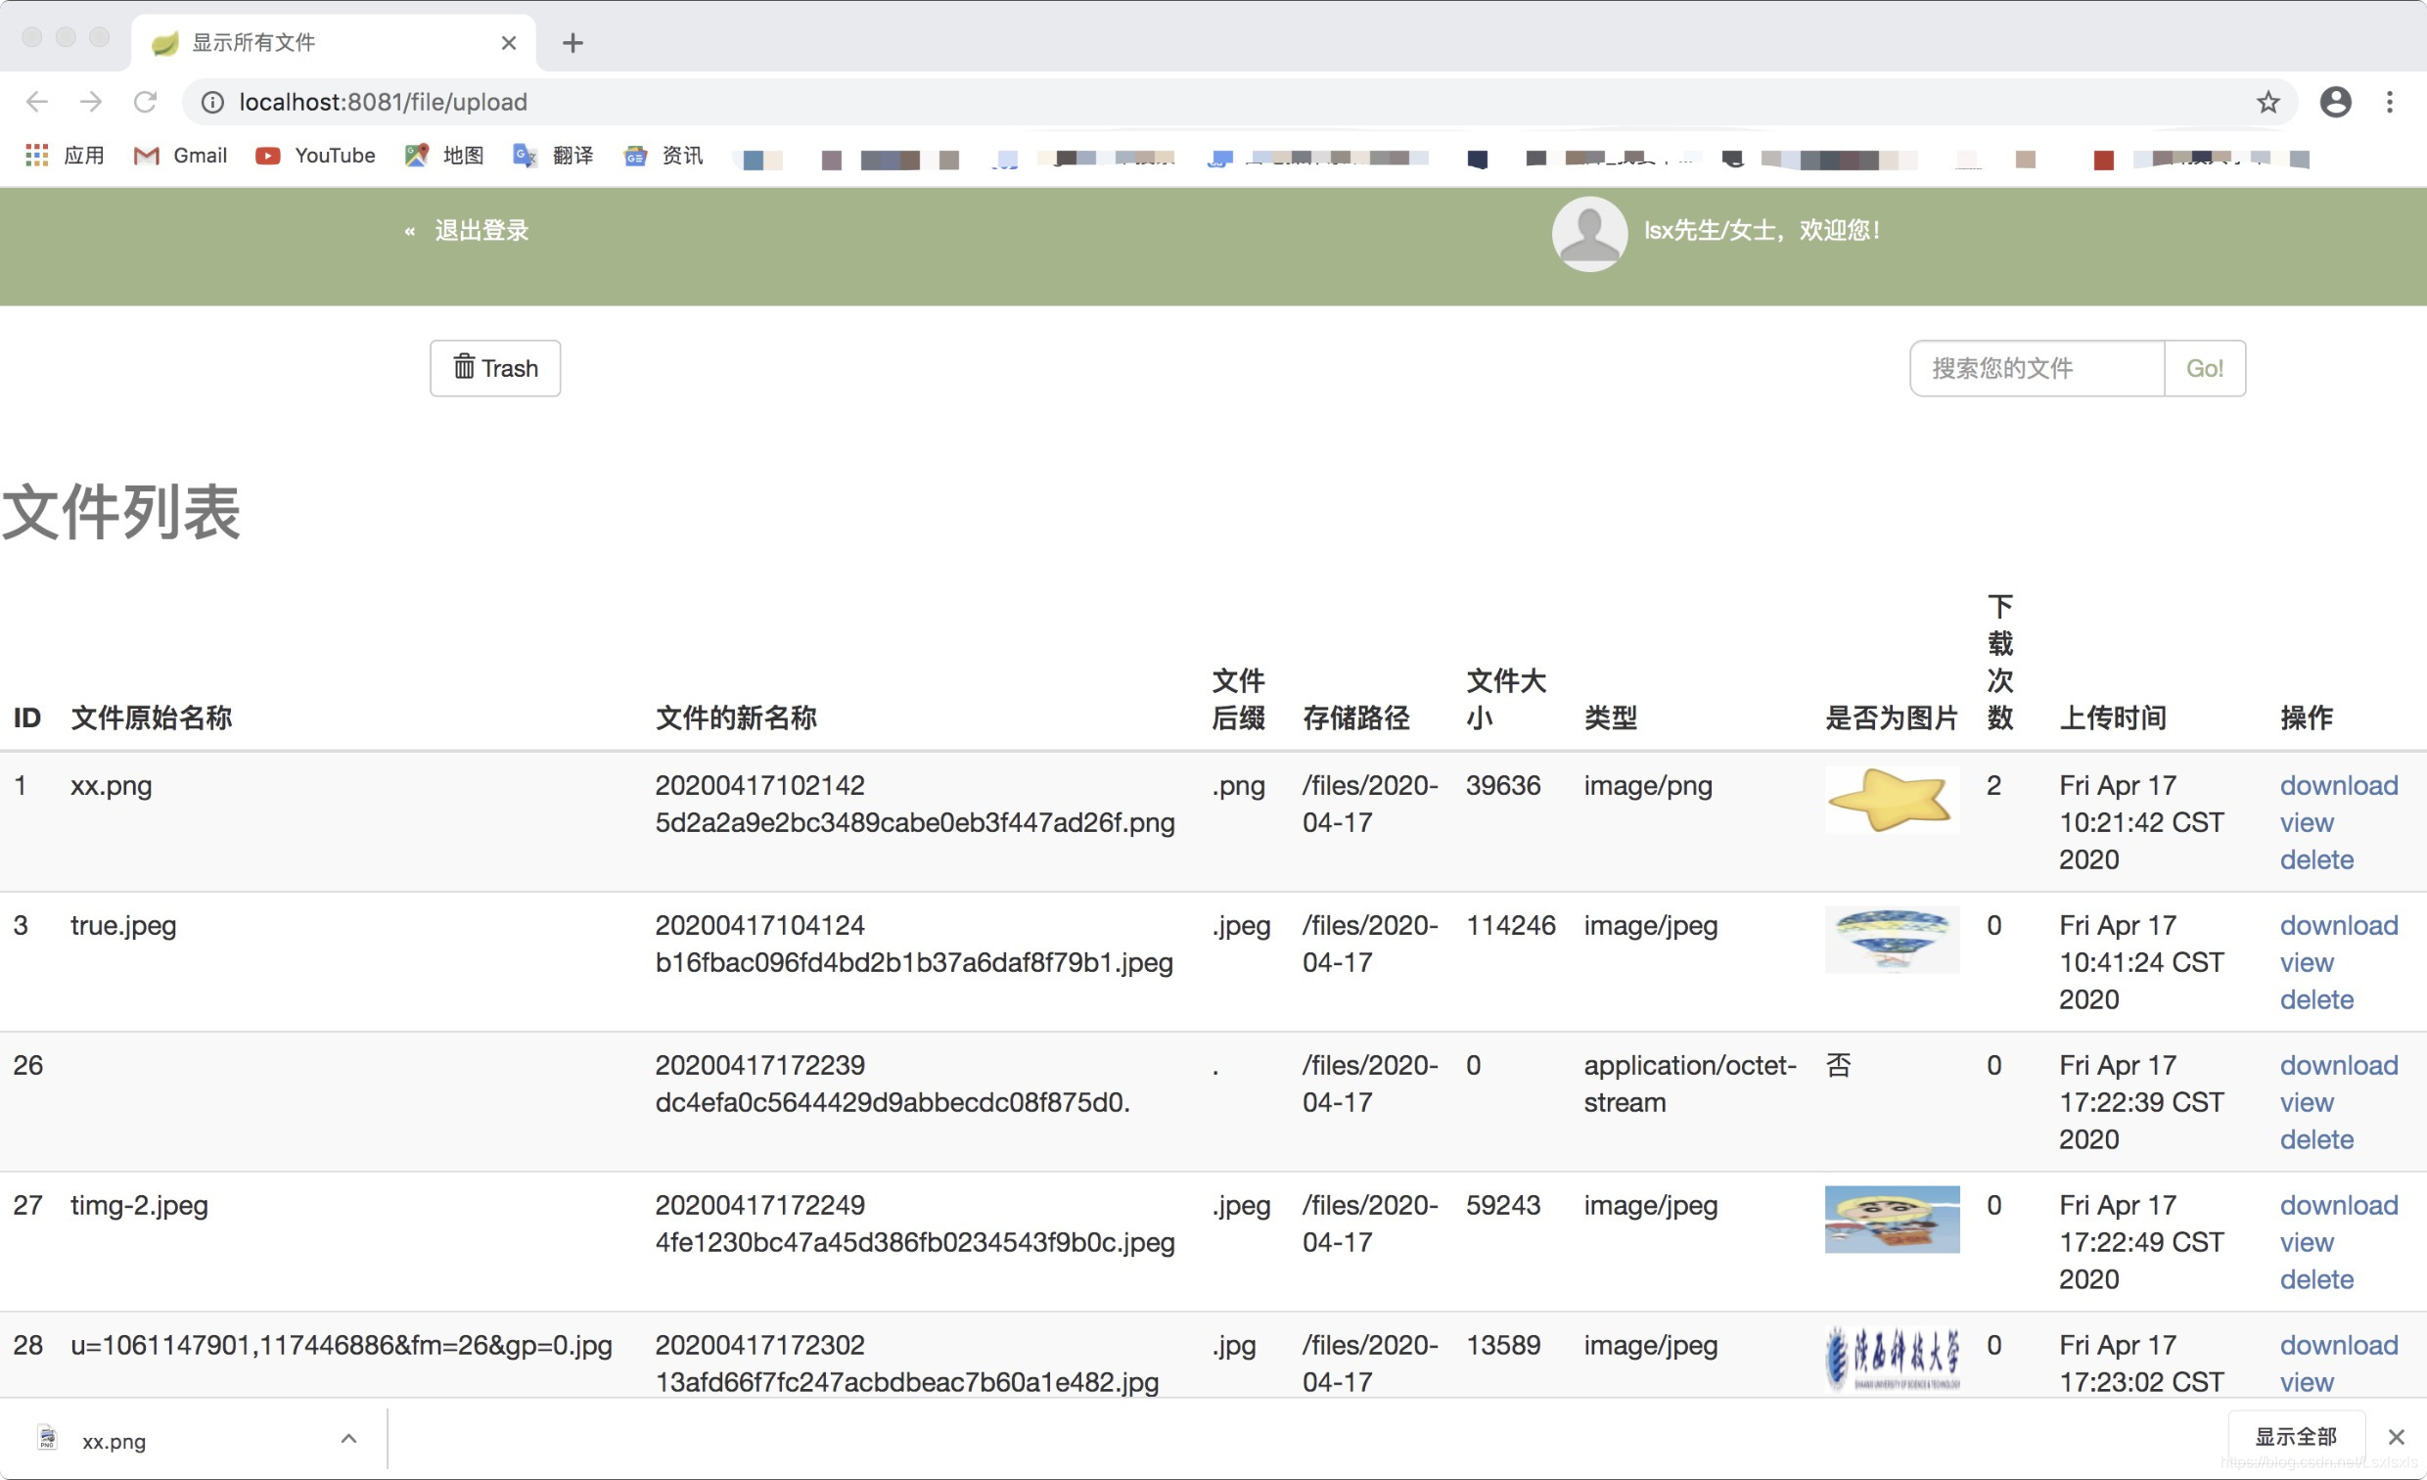Open a new tab with the plus button
Viewport: 2427px width, 1480px height.
[572, 42]
